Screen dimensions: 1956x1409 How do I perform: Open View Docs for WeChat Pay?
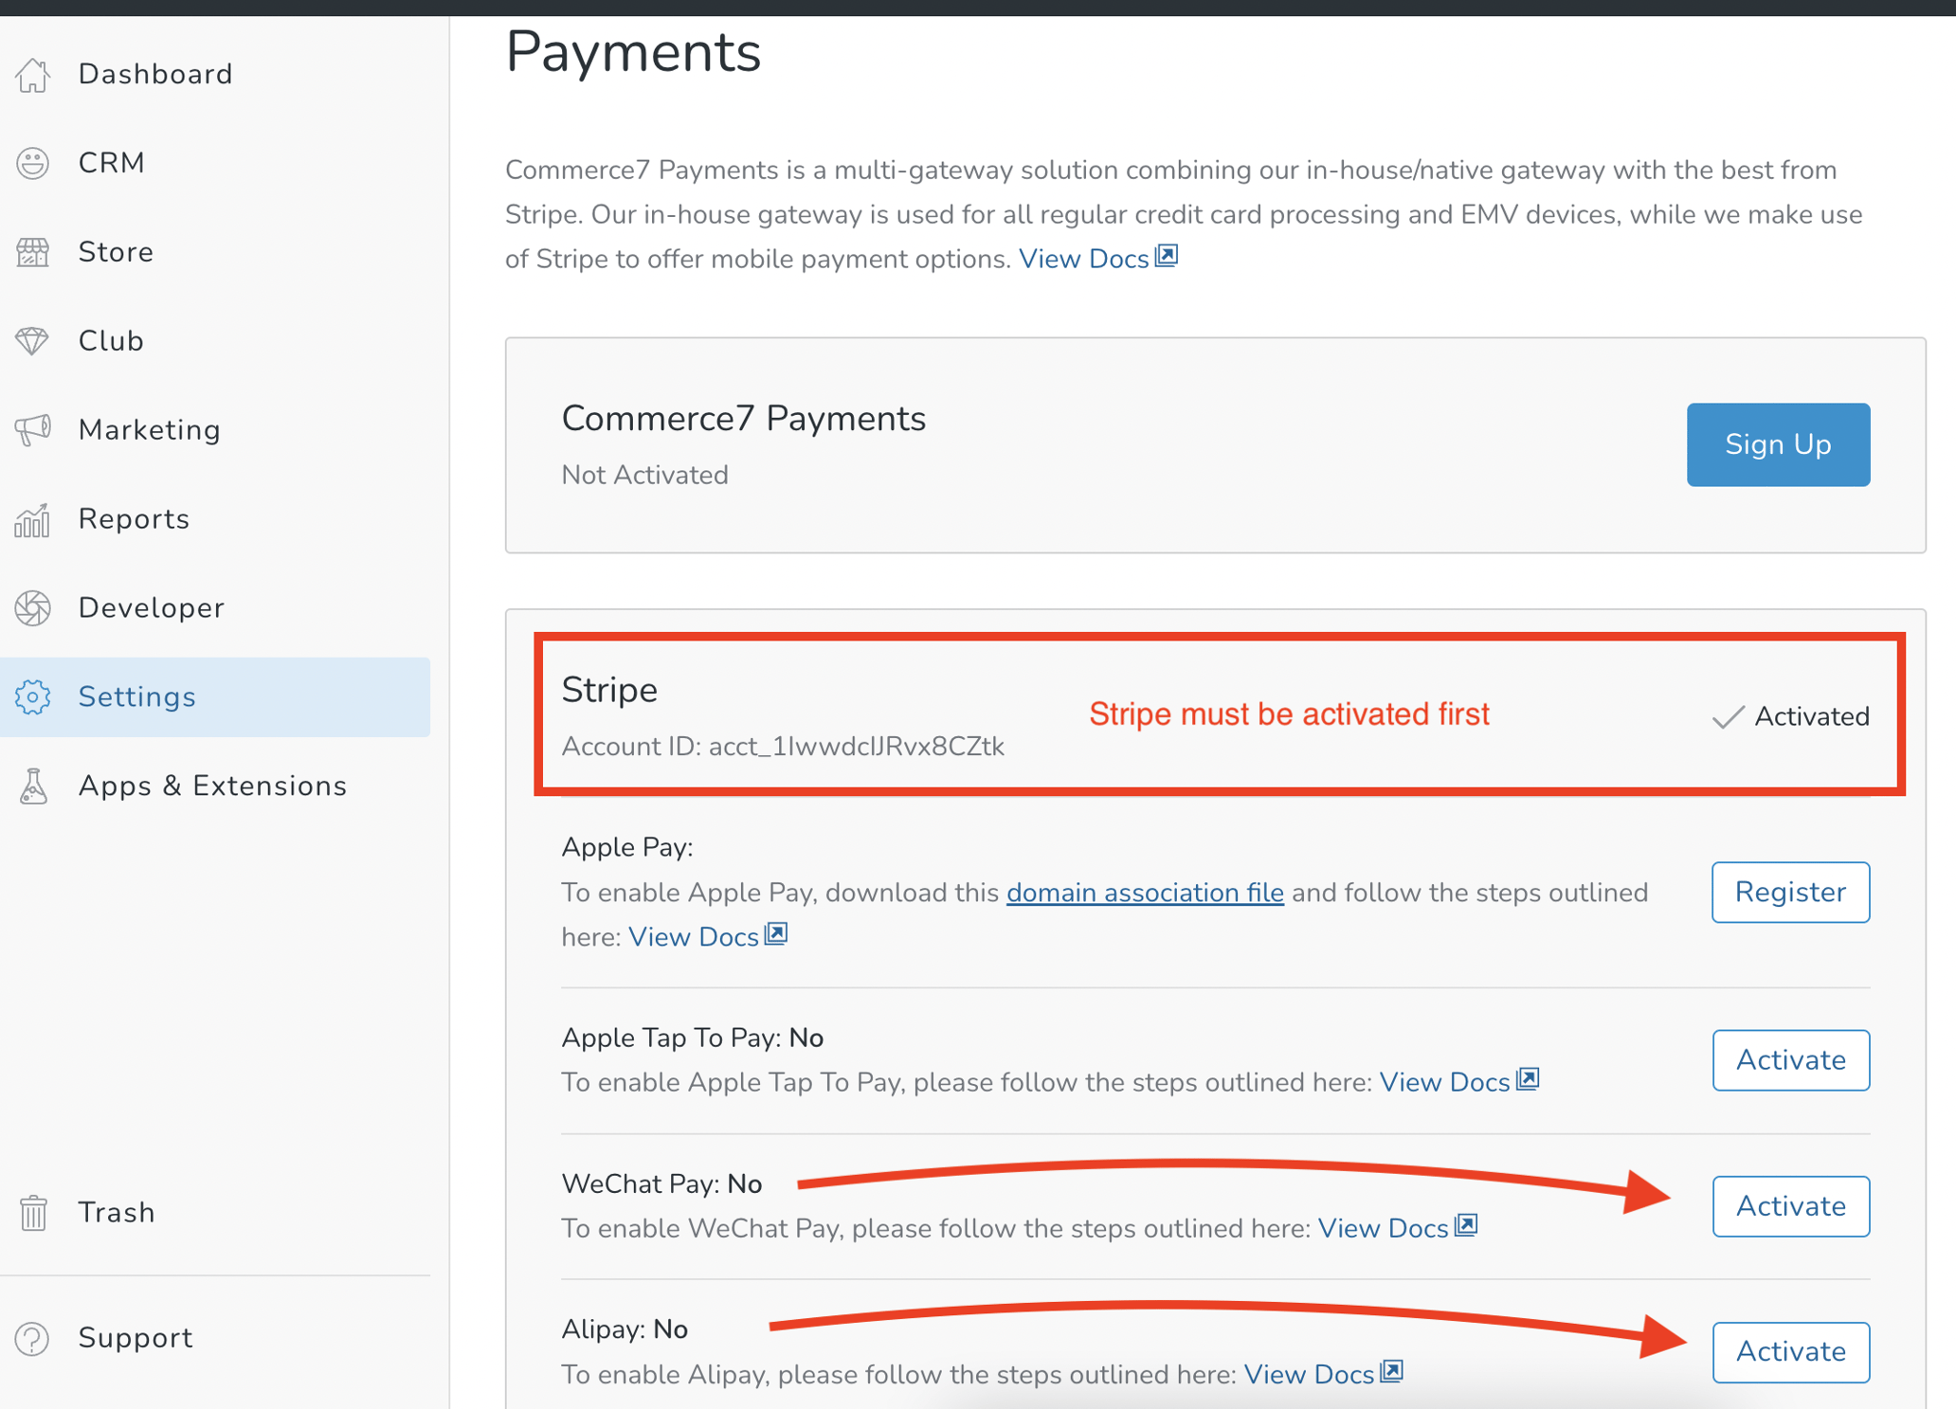(1385, 1227)
